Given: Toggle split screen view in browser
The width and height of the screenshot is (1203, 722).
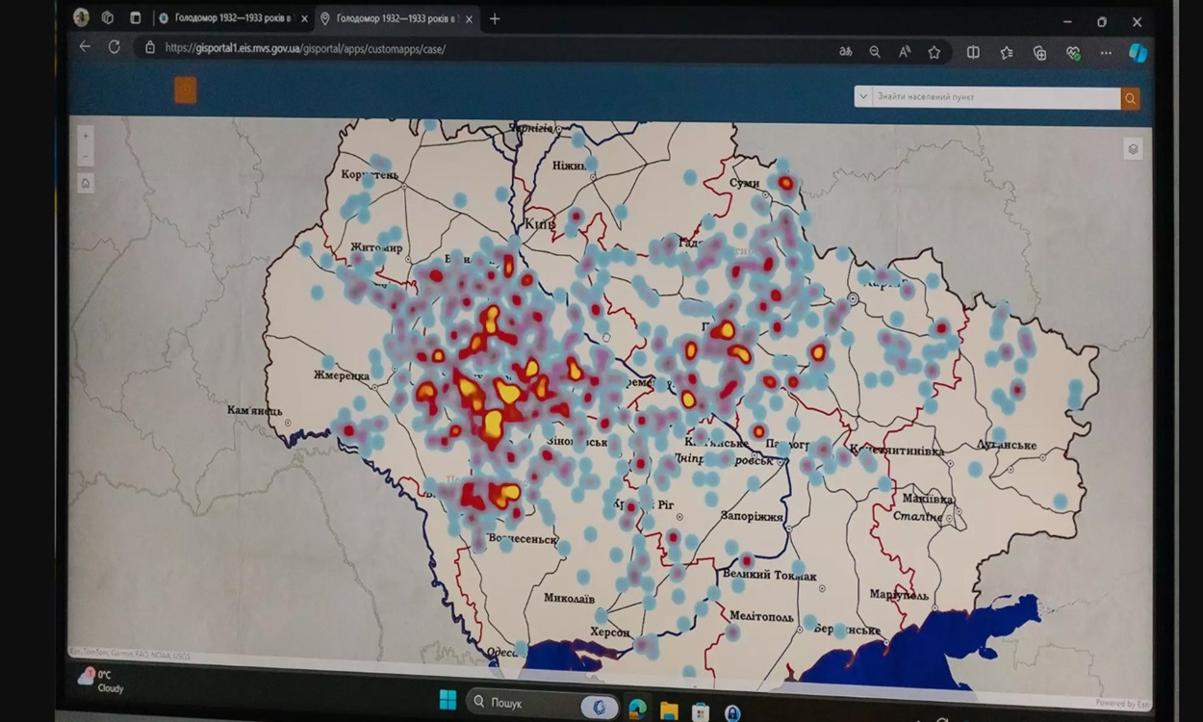Looking at the screenshot, I should 973,53.
